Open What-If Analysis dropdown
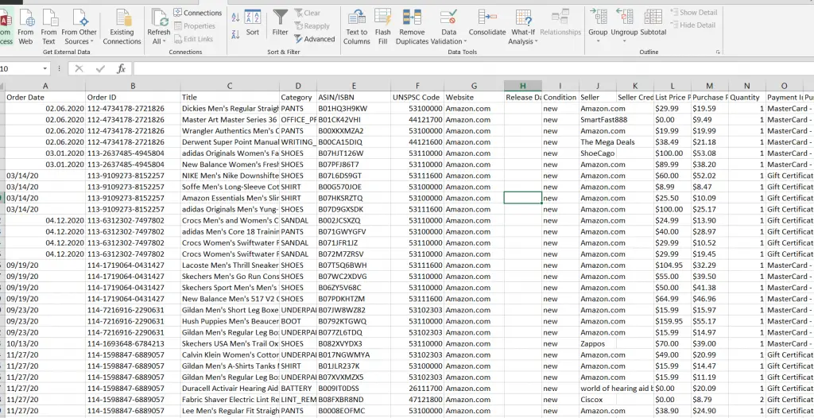814x418 pixels. tap(523, 27)
